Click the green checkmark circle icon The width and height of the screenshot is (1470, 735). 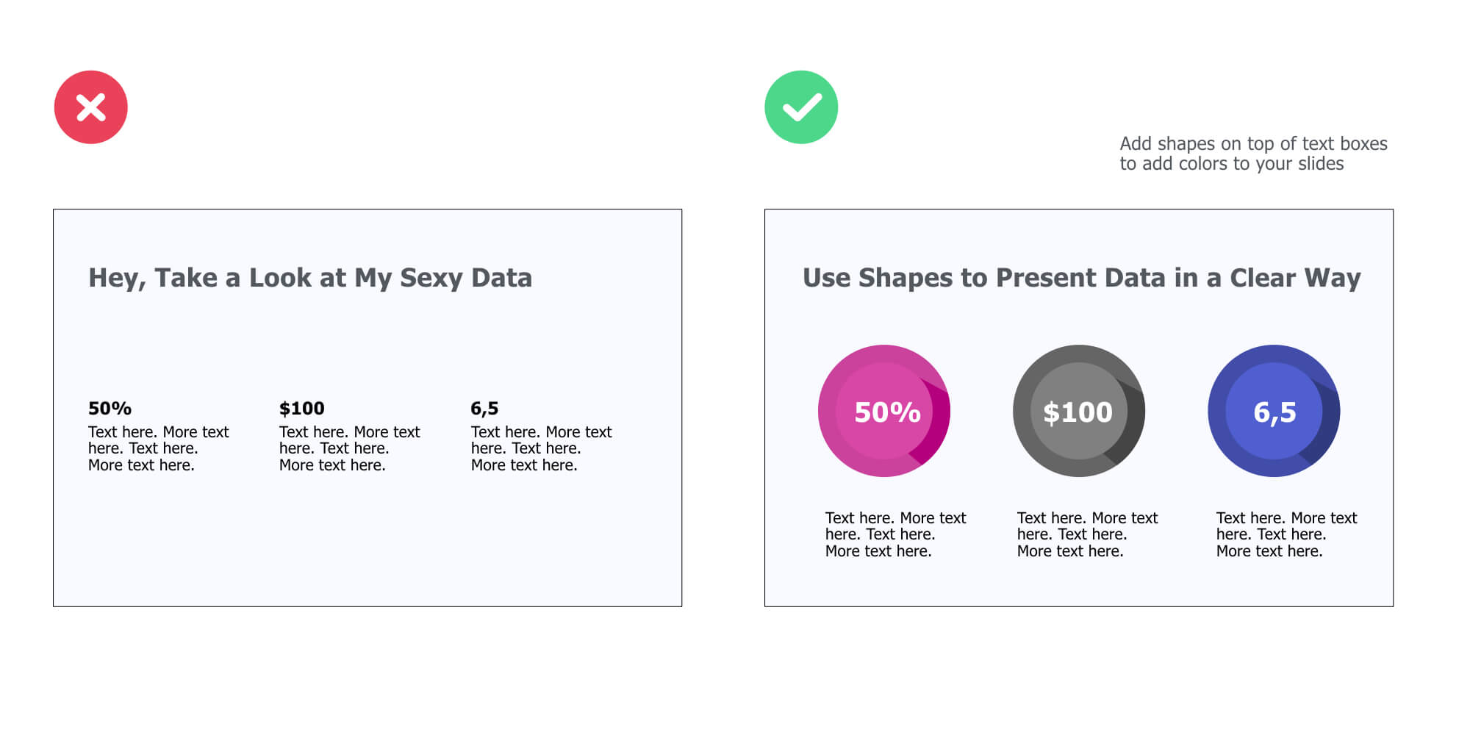click(801, 107)
